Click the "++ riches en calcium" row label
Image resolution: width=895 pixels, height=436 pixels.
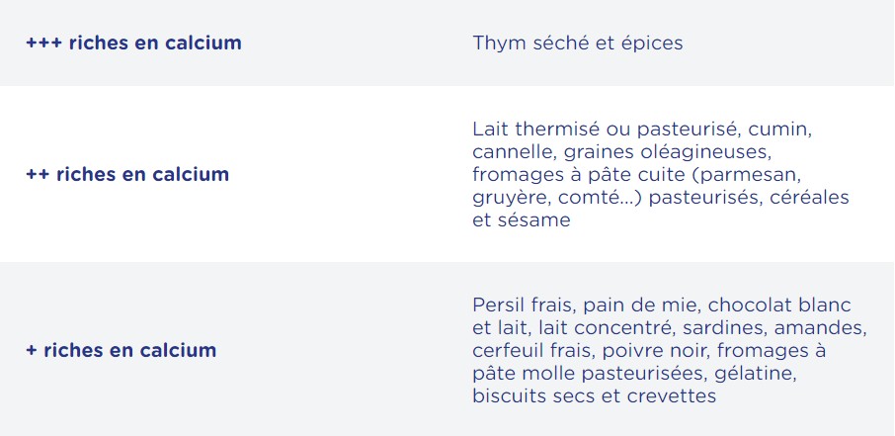point(126,174)
